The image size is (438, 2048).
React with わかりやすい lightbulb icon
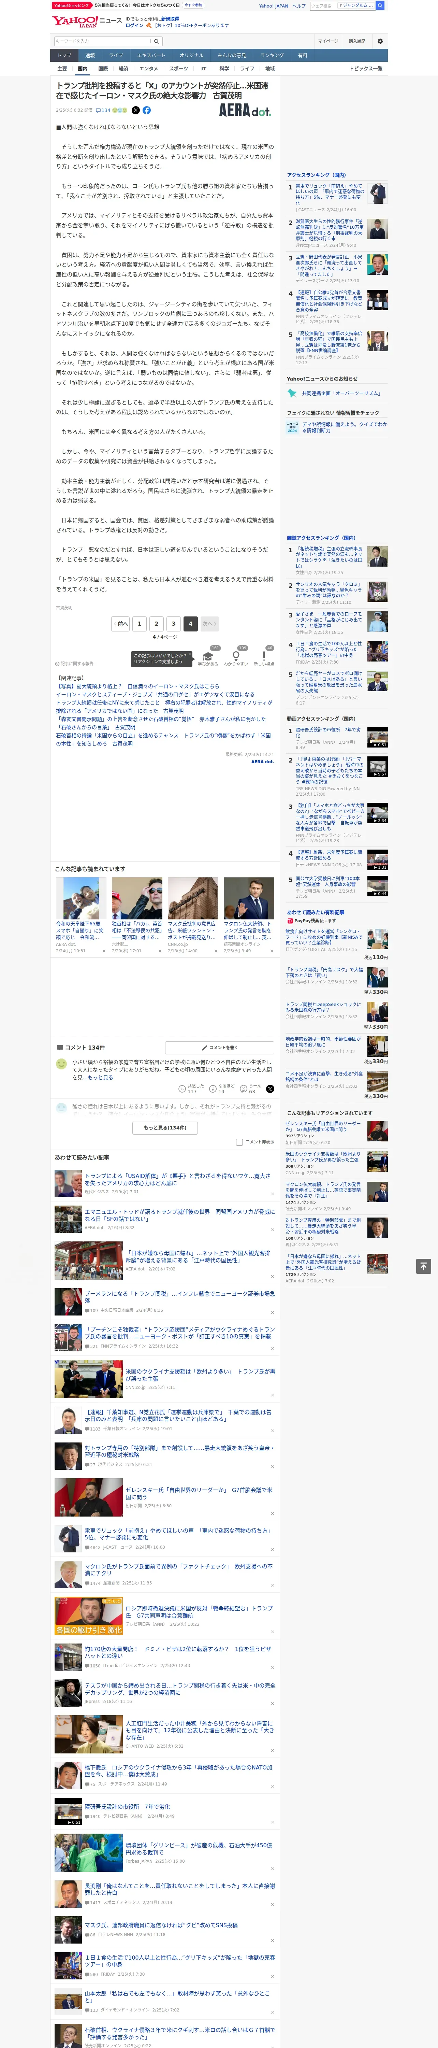236,657
